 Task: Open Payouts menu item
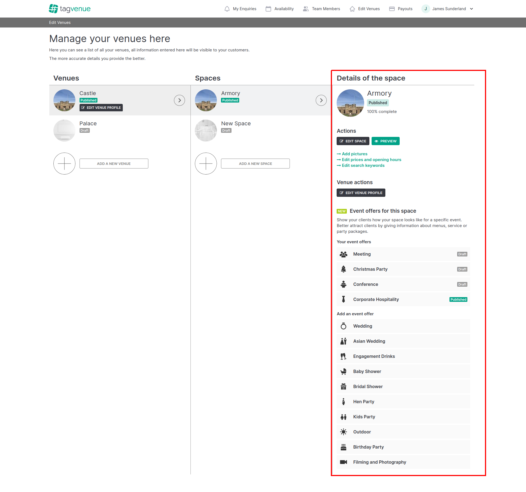coord(401,9)
